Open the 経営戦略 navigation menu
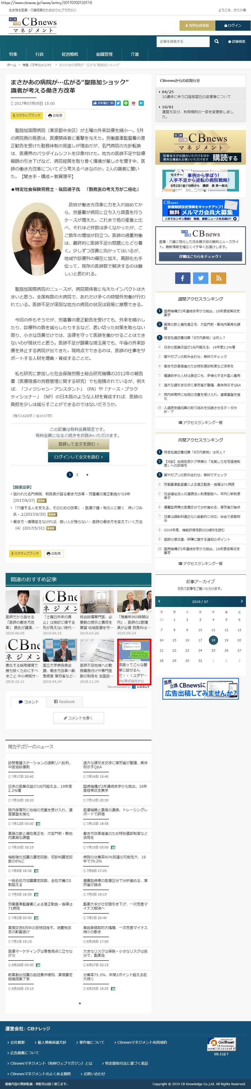Viewport: 251px width, 1089px height. click(70, 55)
